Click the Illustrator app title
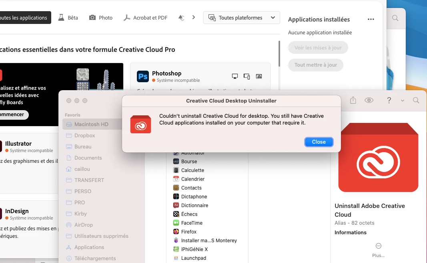 18,143
